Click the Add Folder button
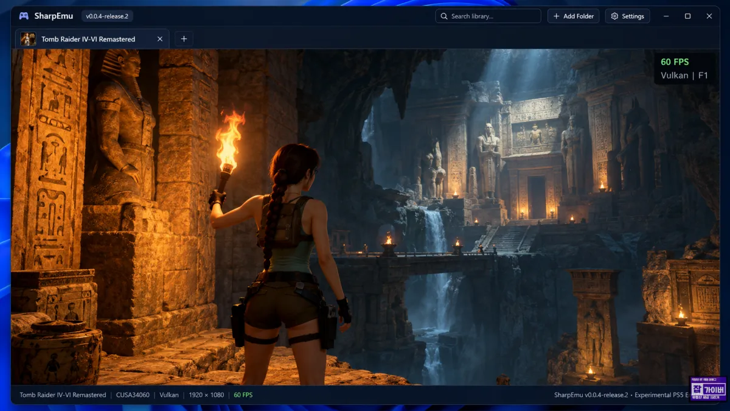Viewport: 730px width, 411px height. coord(573,16)
